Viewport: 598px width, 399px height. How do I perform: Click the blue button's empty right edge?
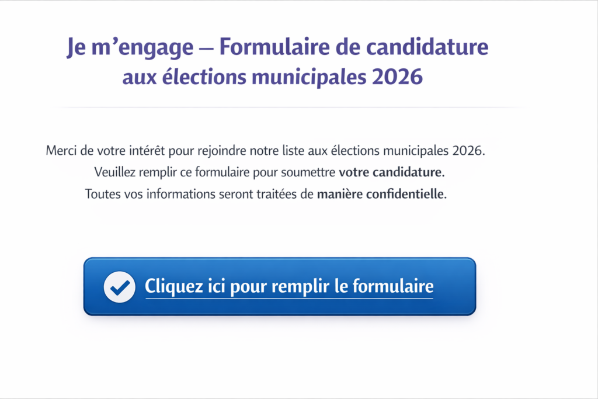click(x=458, y=287)
